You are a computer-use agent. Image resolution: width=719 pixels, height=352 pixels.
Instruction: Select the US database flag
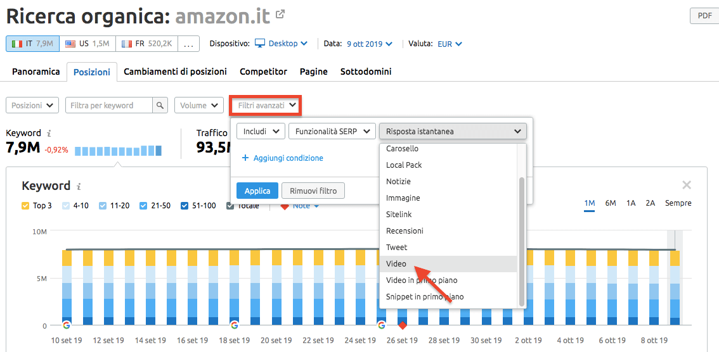coord(87,44)
